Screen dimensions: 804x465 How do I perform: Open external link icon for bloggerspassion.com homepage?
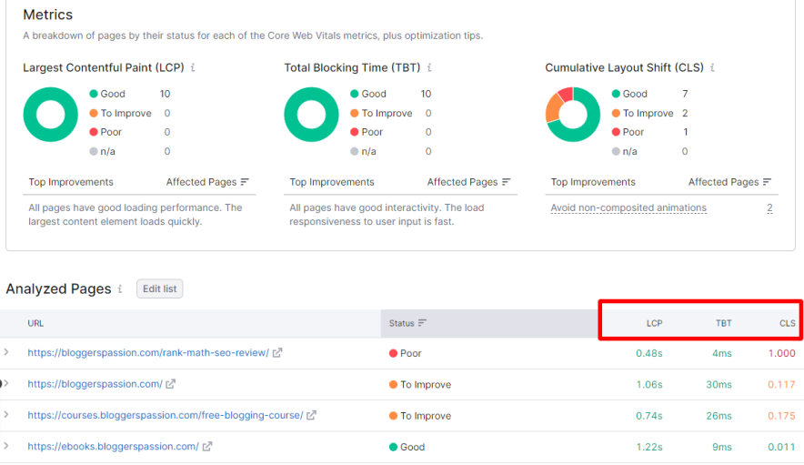pos(171,384)
